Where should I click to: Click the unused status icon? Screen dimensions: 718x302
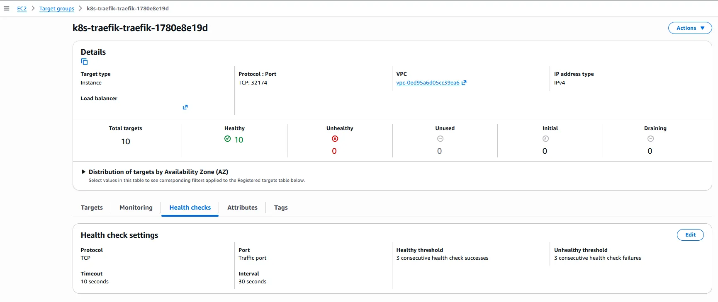tap(440, 139)
